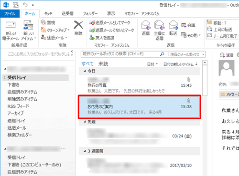Collapse the 今日 message group
239x176 pixels.
click(85, 71)
